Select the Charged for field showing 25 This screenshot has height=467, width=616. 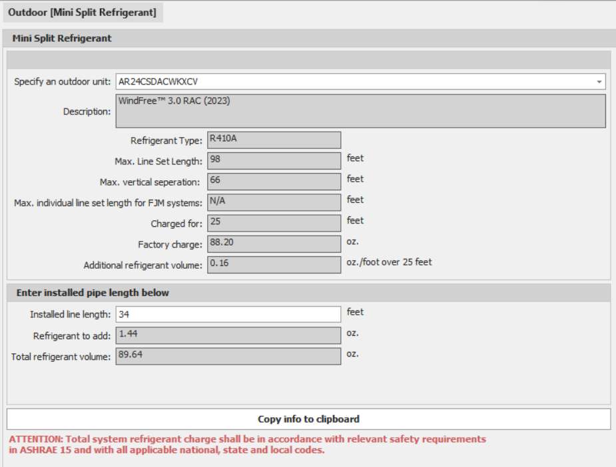click(x=274, y=223)
